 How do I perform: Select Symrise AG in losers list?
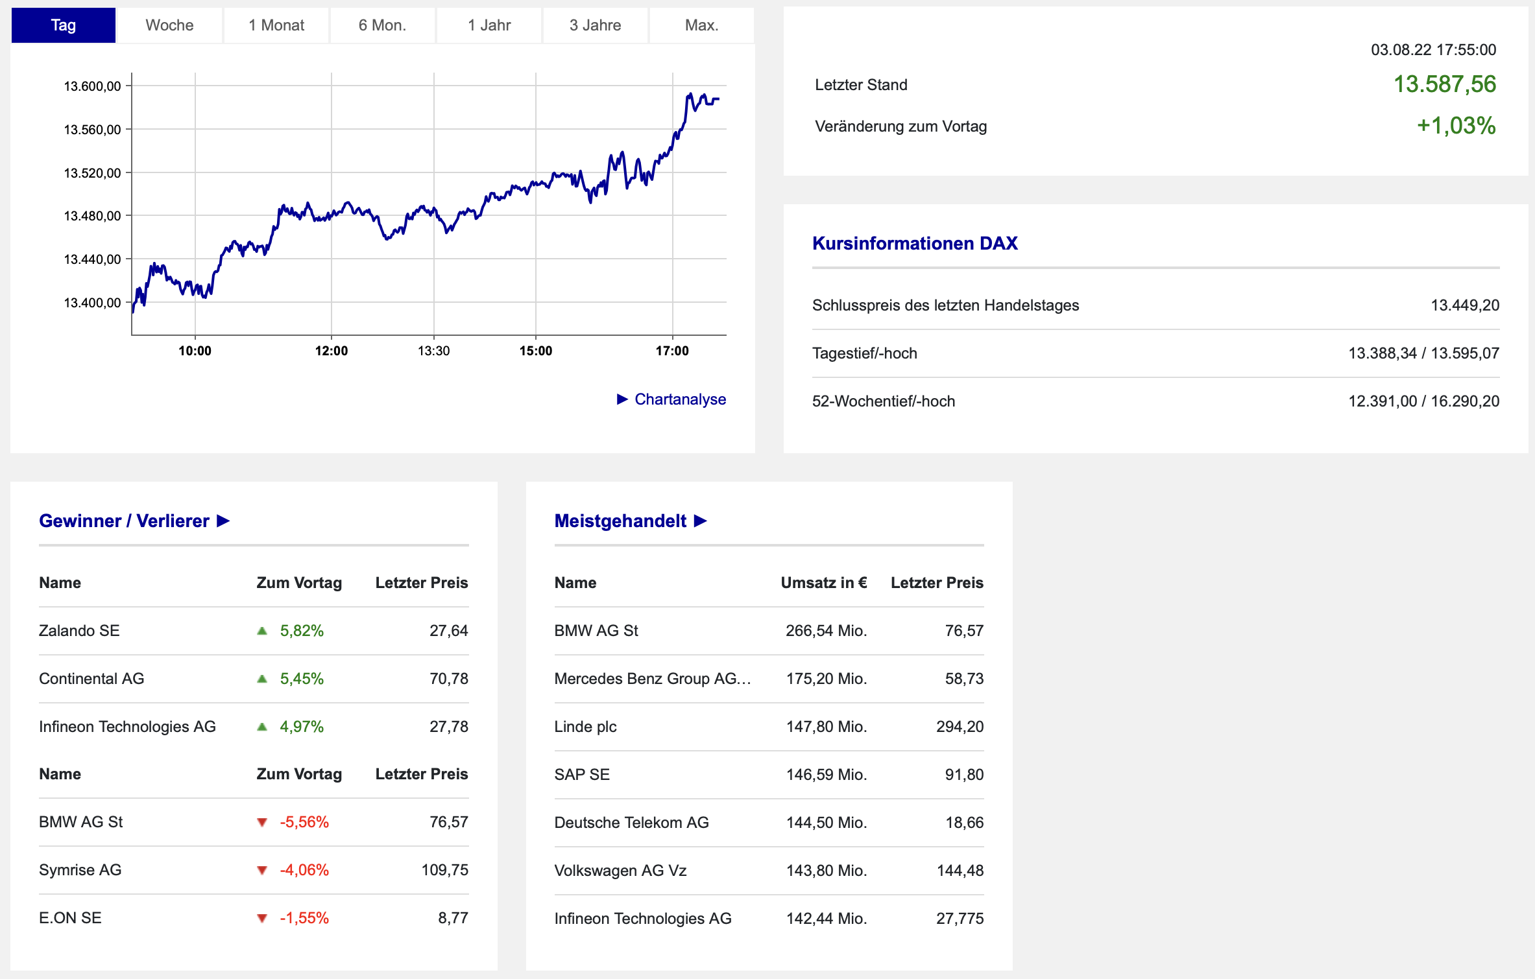(x=80, y=870)
